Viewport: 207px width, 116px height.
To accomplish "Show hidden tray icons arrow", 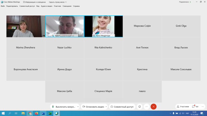I will pyautogui.click(x=170, y=113).
